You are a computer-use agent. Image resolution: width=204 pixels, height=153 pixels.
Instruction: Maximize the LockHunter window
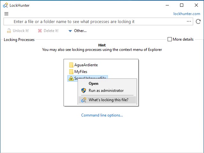[182, 5]
